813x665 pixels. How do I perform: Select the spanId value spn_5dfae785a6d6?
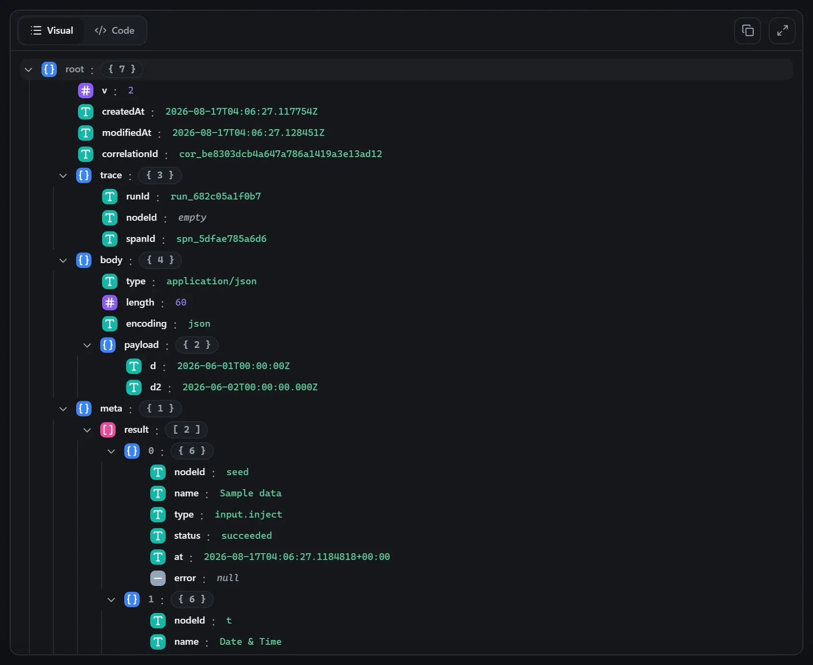[x=222, y=239]
